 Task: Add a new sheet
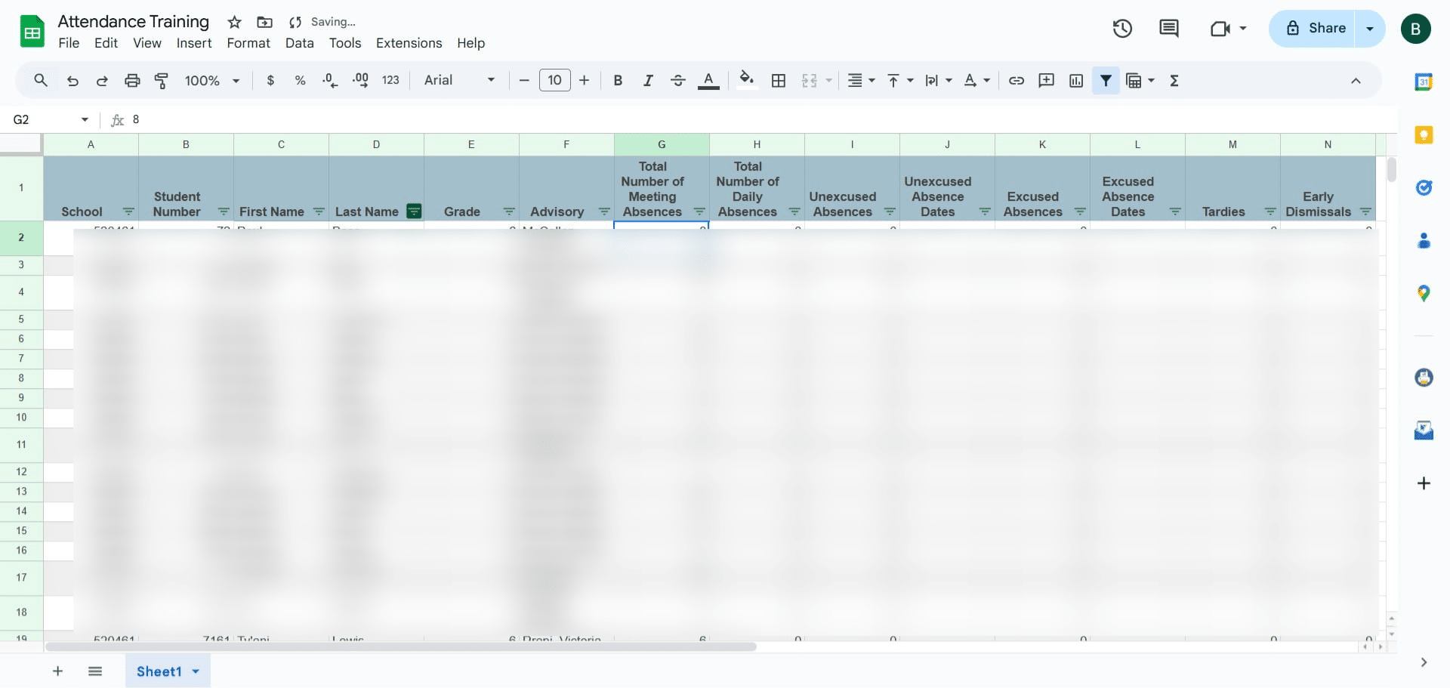click(57, 671)
